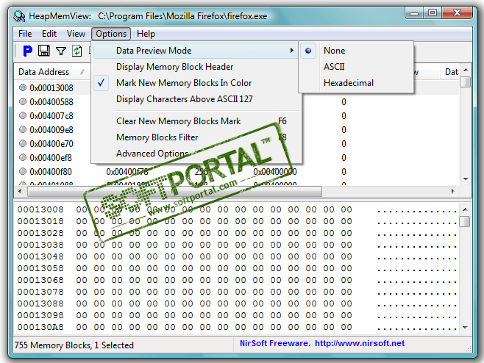Toggle Display Memory Block Header

point(196,67)
